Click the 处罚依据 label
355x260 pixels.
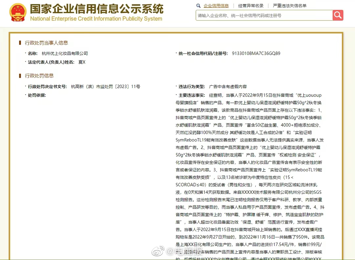click(37, 96)
